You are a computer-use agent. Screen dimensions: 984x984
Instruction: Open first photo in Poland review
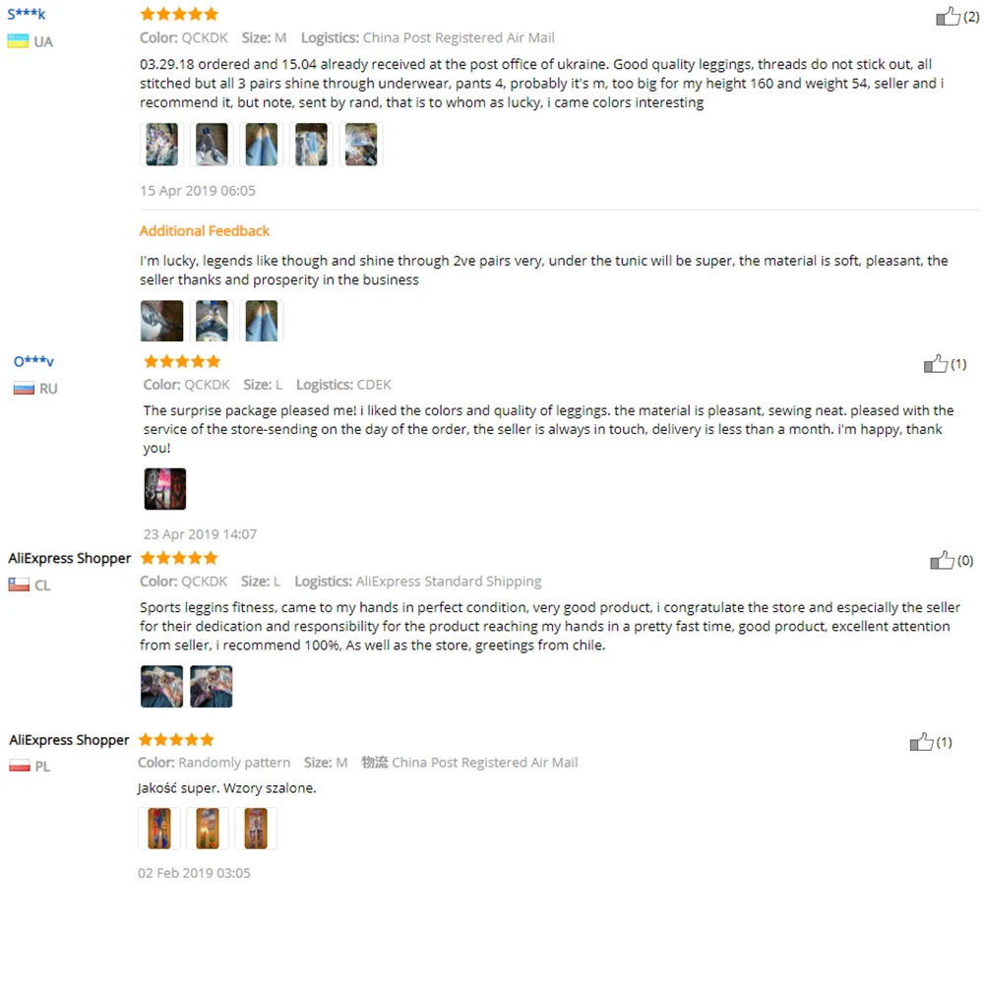159,829
